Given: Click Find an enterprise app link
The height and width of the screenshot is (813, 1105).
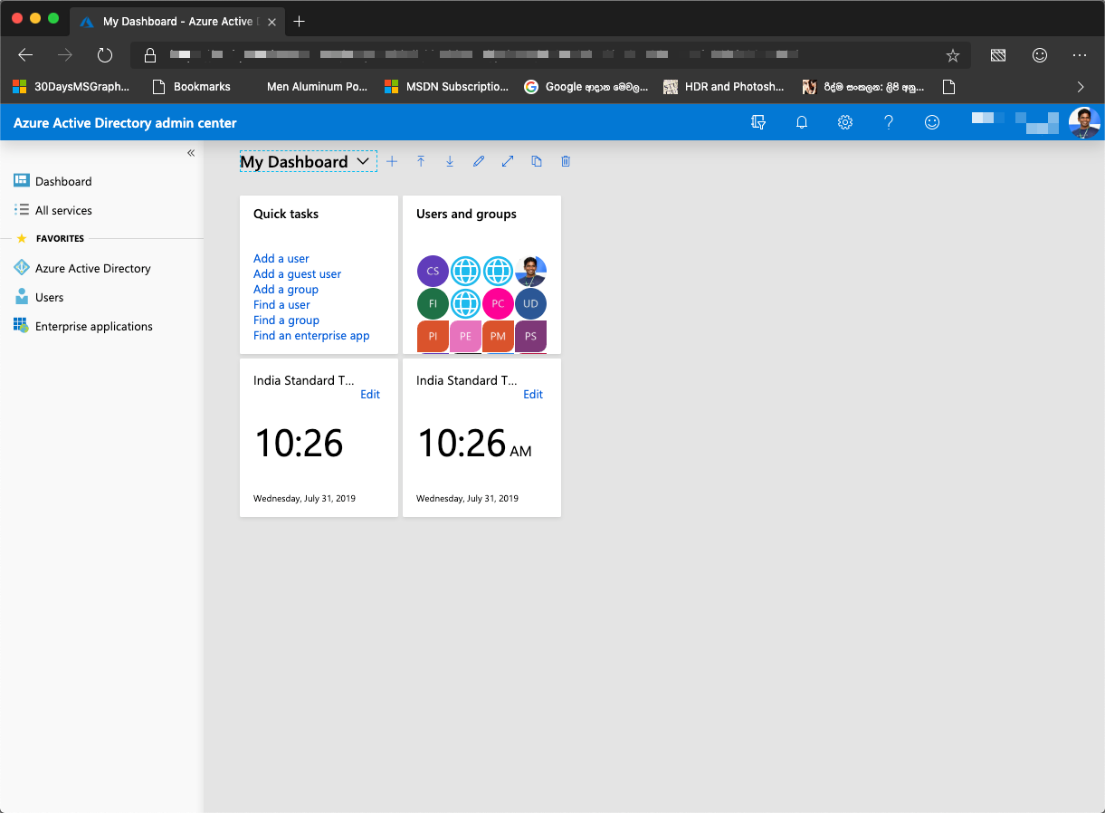Looking at the screenshot, I should 311,336.
